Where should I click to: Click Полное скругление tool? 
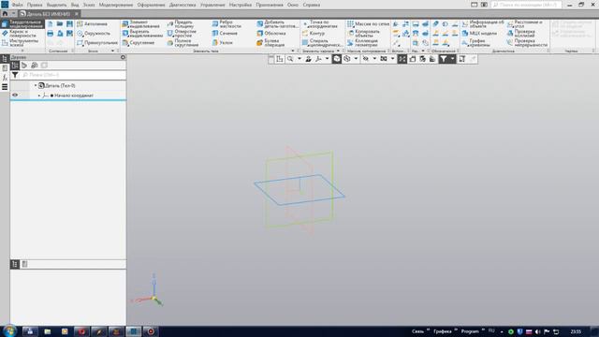(x=183, y=43)
